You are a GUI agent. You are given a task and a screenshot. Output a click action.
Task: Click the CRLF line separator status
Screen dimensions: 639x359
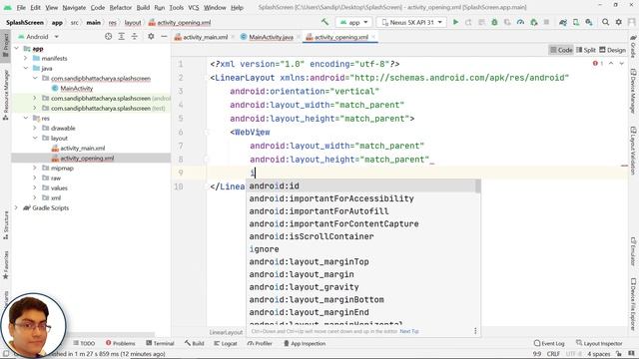553,354
